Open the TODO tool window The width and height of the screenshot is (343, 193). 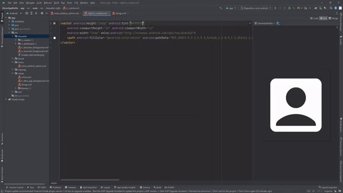pyautogui.click(x=42, y=188)
